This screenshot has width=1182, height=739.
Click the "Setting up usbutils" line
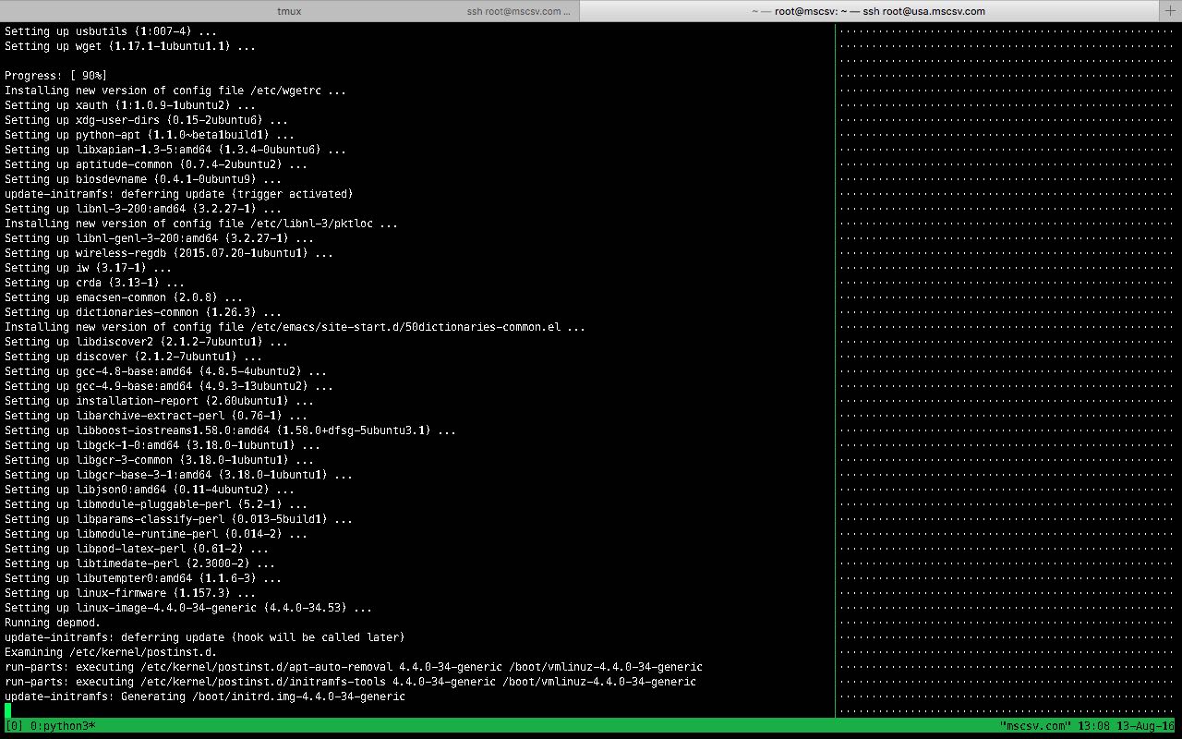click(x=111, y=30)
